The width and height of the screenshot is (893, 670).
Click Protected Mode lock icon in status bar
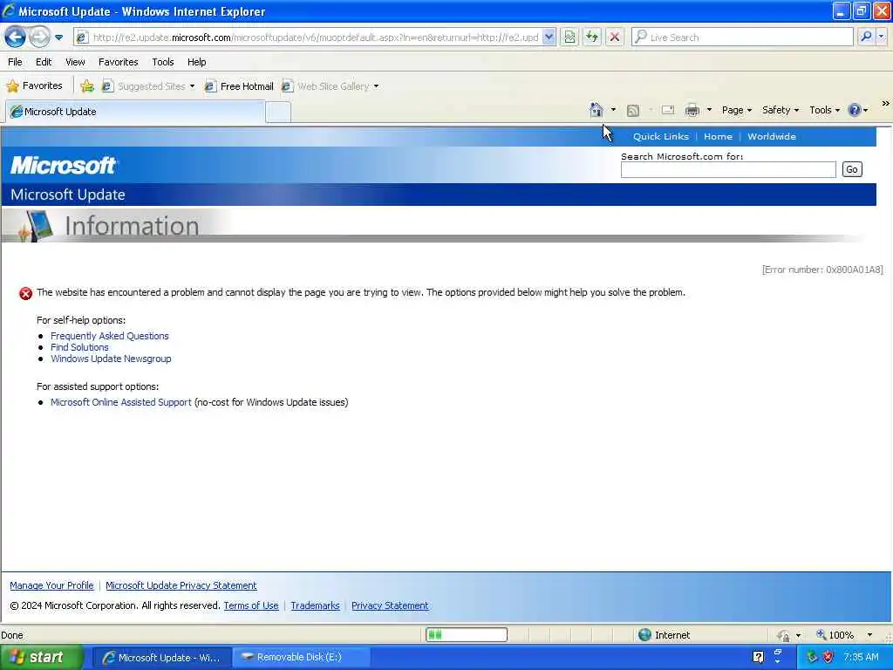784,635
